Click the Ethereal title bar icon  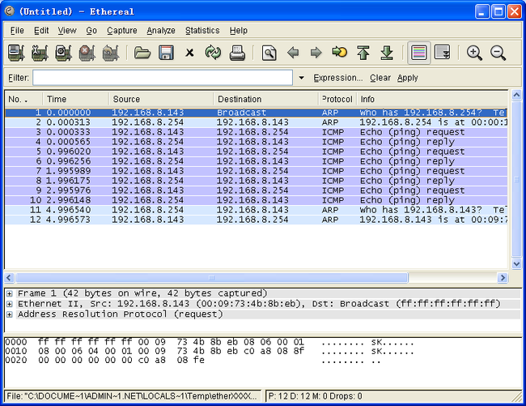pyautogui.click(x=10, y=11)
